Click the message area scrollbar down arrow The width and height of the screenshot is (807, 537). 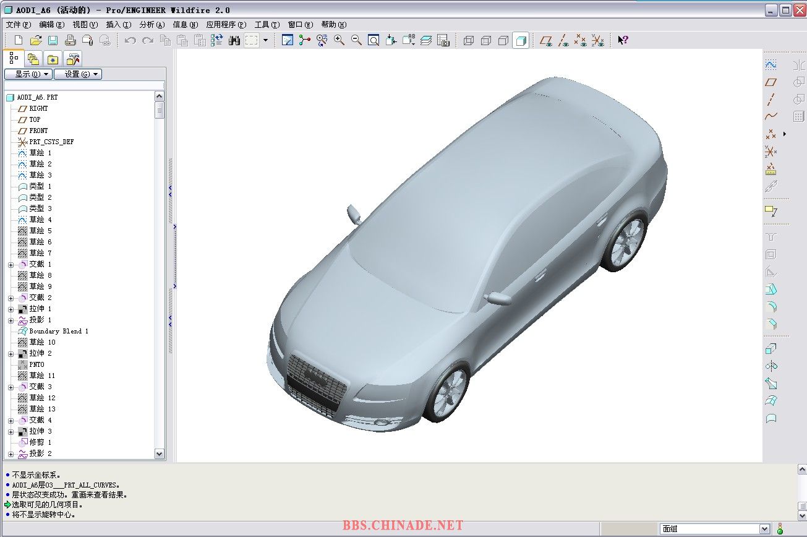click(801, 515)
